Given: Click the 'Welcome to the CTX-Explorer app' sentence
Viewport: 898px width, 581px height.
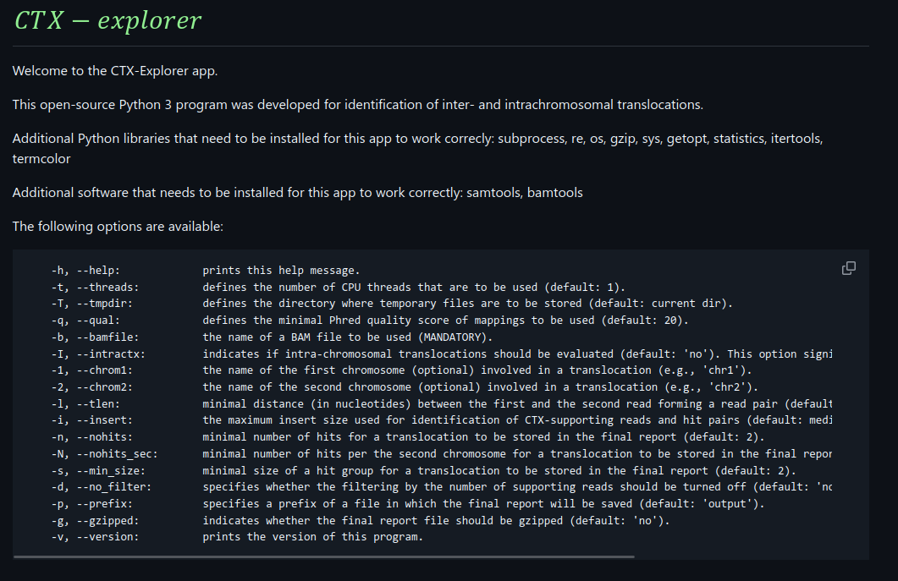Looking at the screenshot, I should click(x=115, y=71).
